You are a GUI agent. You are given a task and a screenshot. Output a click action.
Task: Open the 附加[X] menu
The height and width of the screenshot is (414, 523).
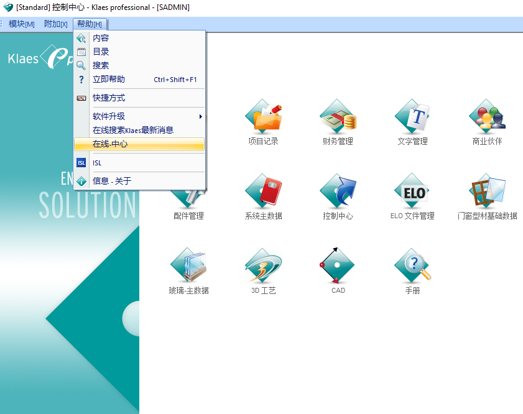click(x=56, y=24)
